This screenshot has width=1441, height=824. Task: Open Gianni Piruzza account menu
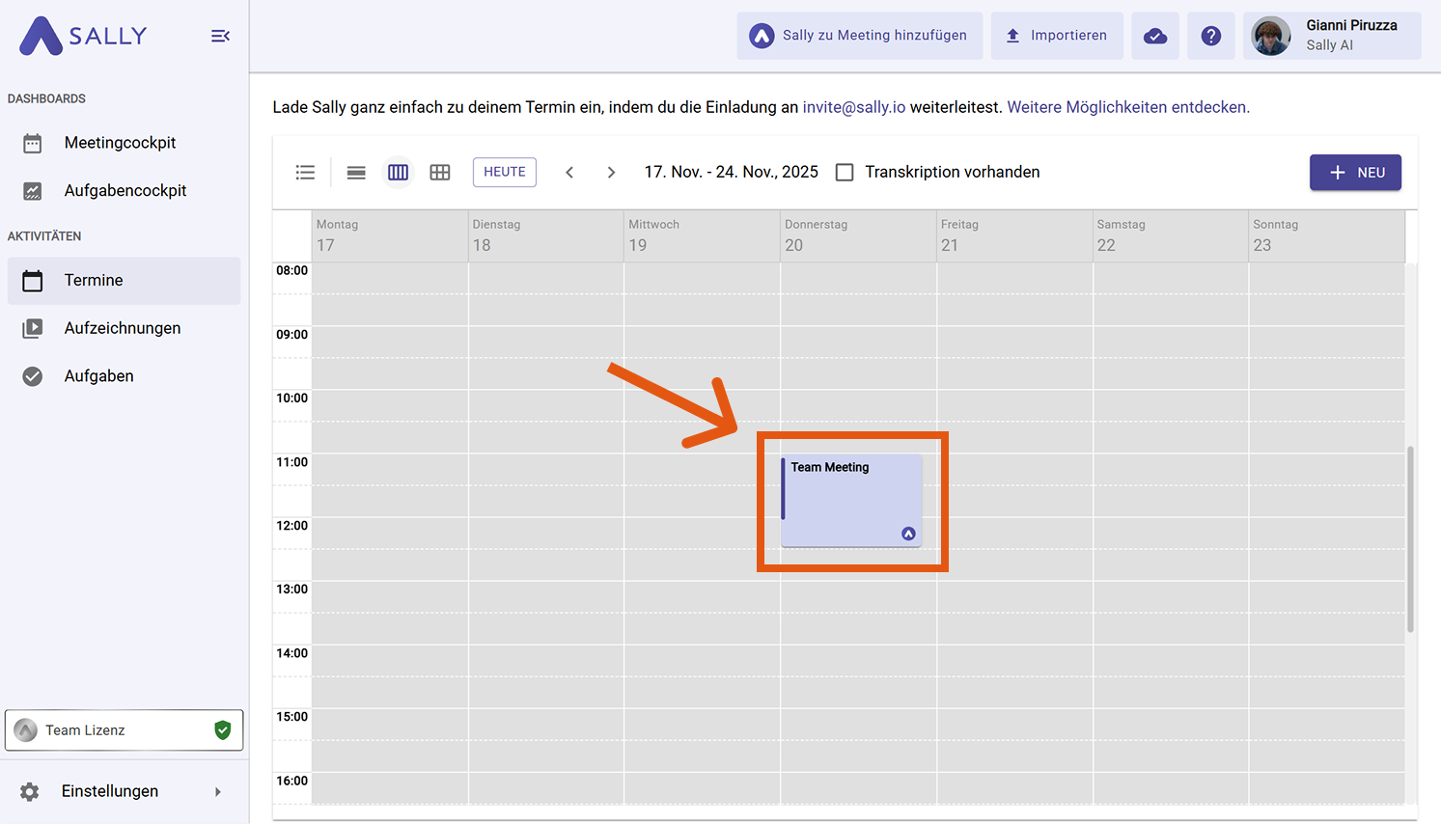(x=1332, y=36)
